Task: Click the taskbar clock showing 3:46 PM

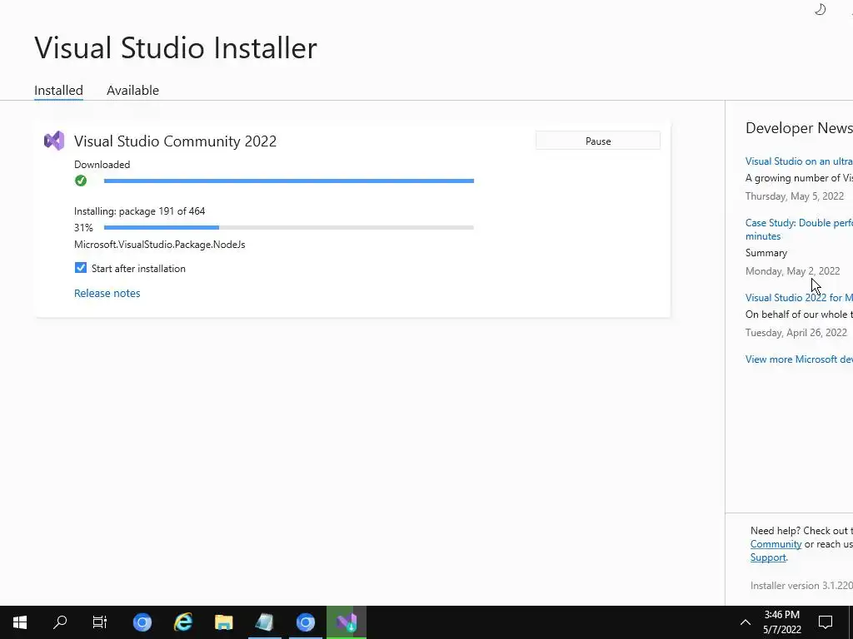Action: click(781, 622)
